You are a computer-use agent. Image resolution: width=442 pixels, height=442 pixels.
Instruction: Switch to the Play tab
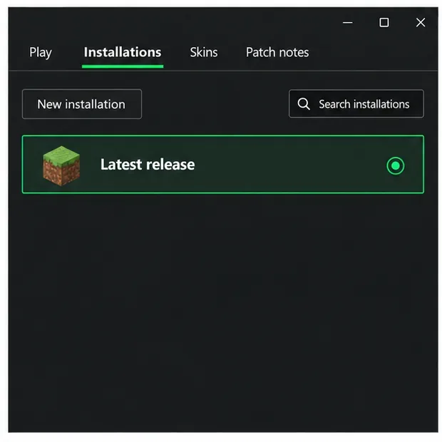[41, 53]
